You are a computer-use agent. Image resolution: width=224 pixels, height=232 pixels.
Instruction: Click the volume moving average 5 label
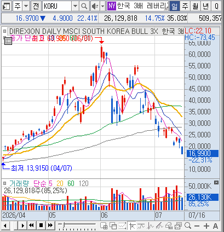point(50,183)
